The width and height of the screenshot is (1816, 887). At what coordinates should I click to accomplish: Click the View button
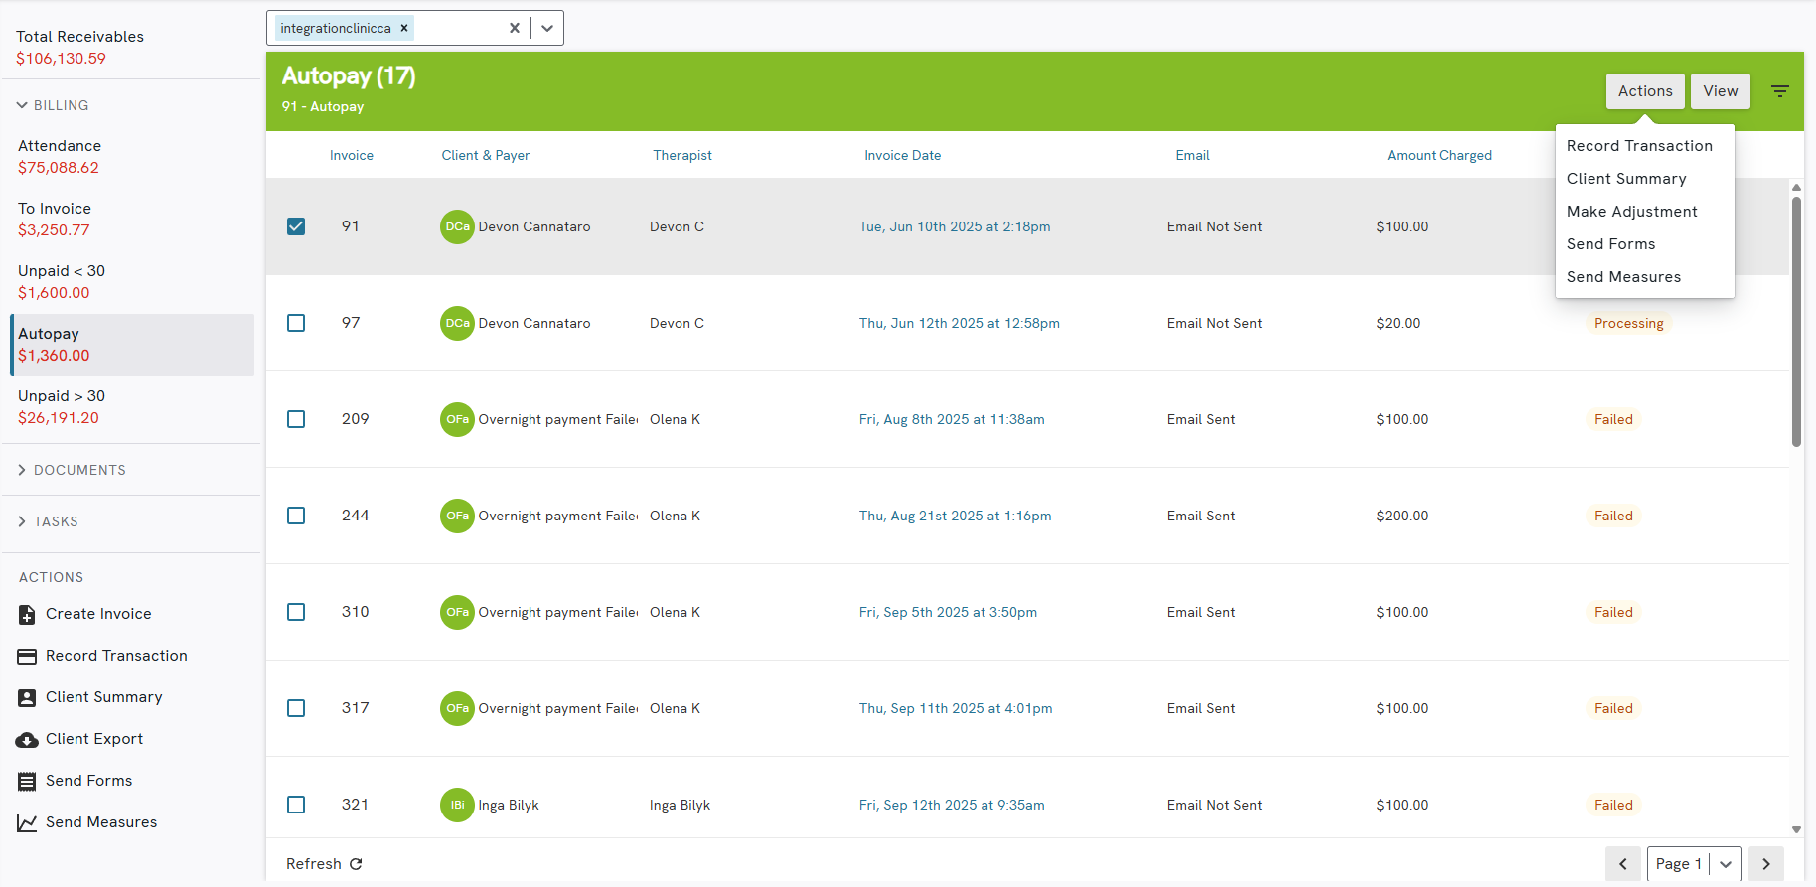pyautogui.click(x=1721, y=91)
